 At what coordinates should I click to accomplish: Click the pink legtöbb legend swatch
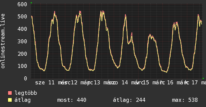pyautogui.click(x=10, y=93)
